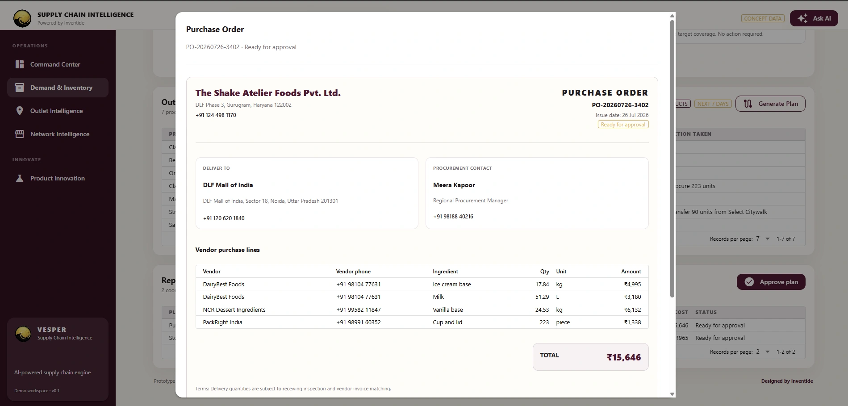Open Command Center menu item
Viewport: 848px width, 406px height.
click(58, 64)
